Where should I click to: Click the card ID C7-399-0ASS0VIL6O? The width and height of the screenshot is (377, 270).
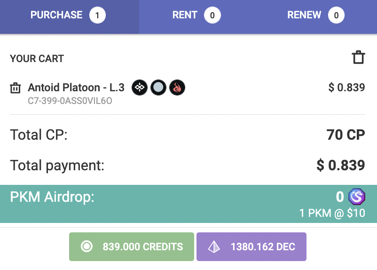point(70,101)
